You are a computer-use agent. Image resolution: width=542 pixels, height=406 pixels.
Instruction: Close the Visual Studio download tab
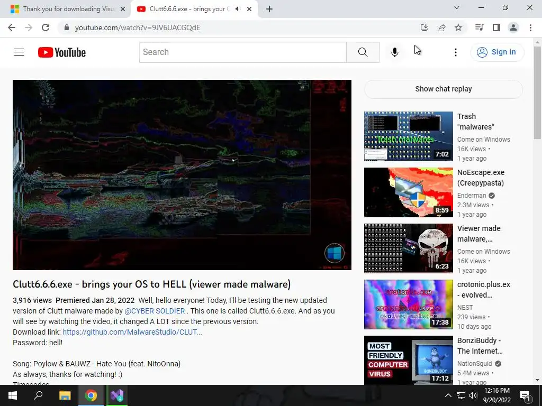[123, 9]
